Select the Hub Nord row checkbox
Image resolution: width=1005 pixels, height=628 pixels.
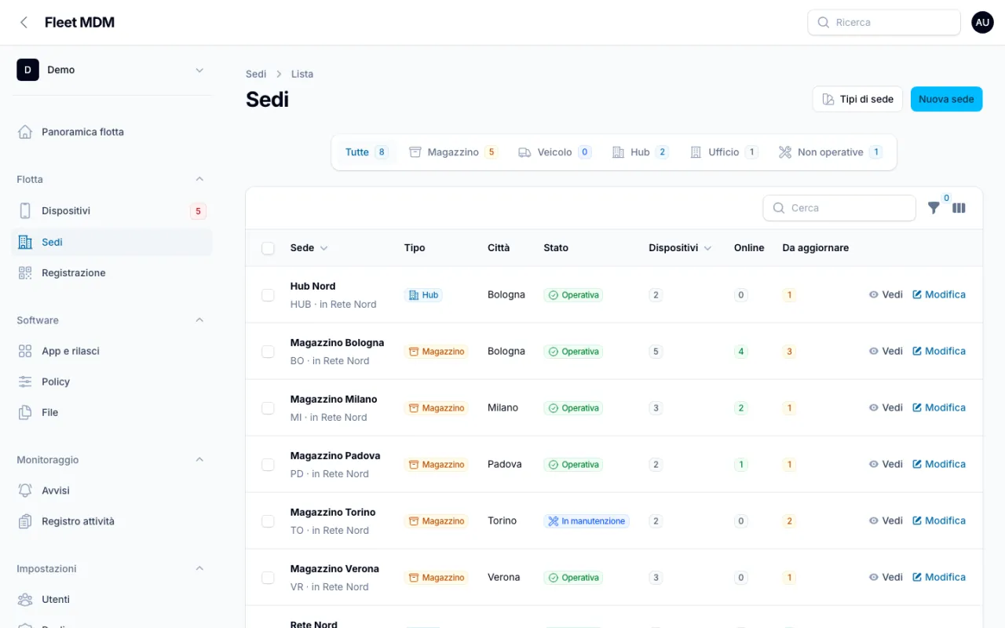tap(268, 295)
